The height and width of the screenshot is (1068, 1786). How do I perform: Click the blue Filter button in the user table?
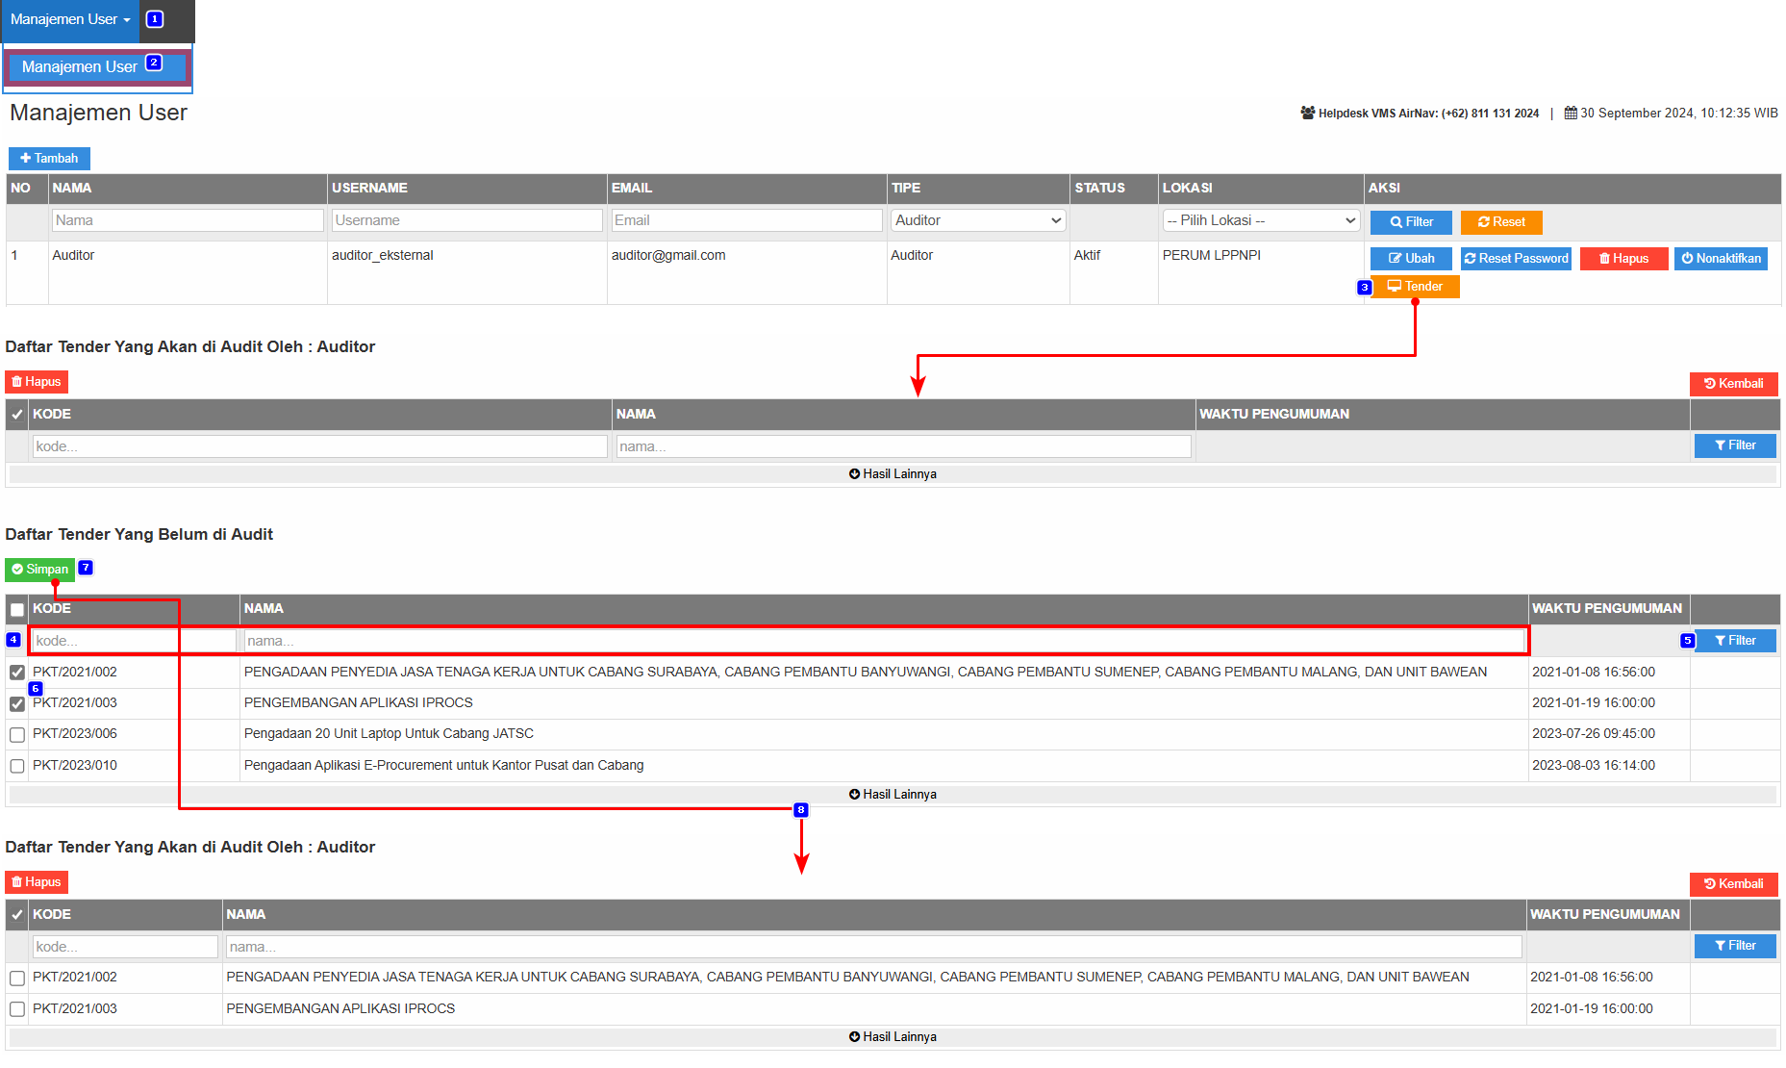coord(1411,222)
